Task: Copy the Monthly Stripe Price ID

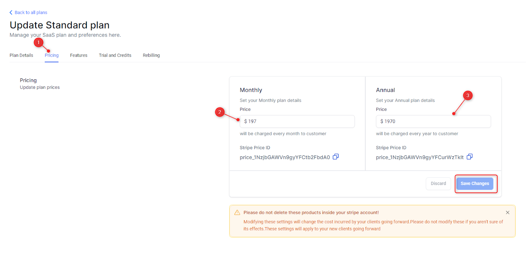Action: (x=336, y=157)
